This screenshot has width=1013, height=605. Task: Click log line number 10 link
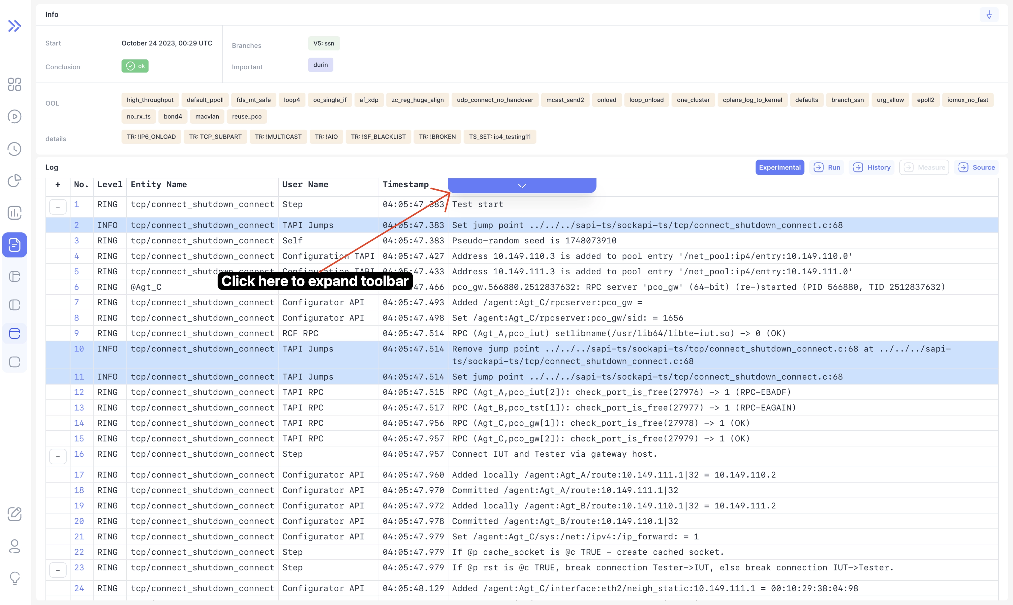(x=79, y=349)
